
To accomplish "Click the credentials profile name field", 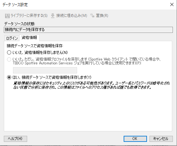I will 45,70.
